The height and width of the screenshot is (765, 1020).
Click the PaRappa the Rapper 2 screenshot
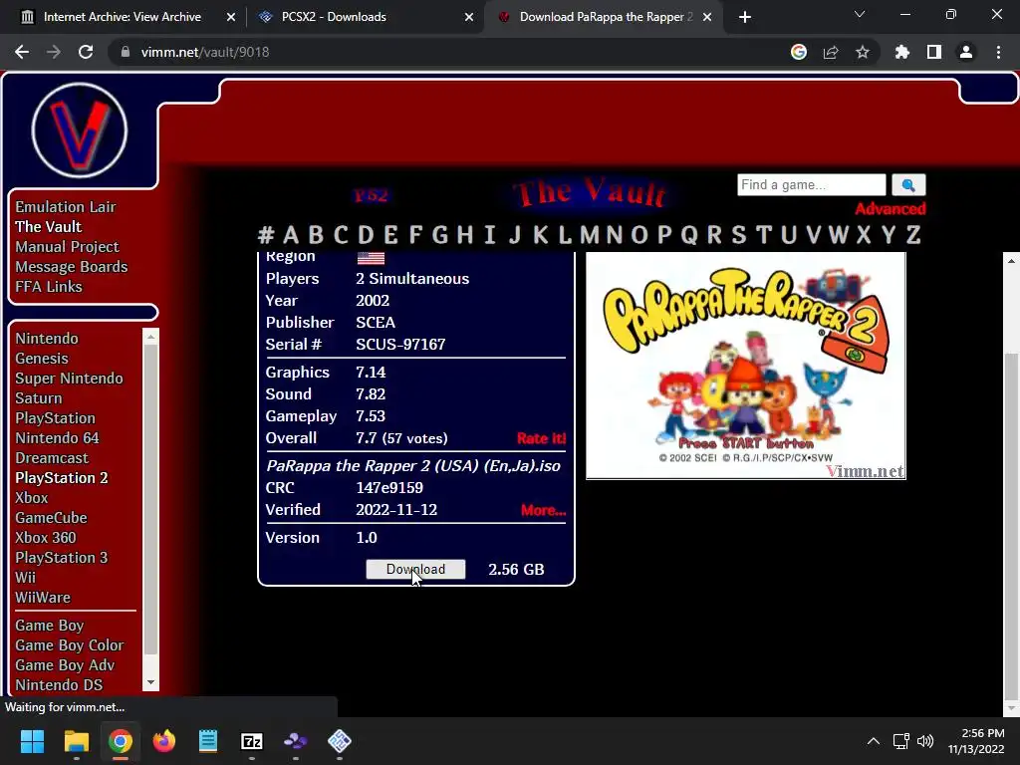click(x=745, y=366)
